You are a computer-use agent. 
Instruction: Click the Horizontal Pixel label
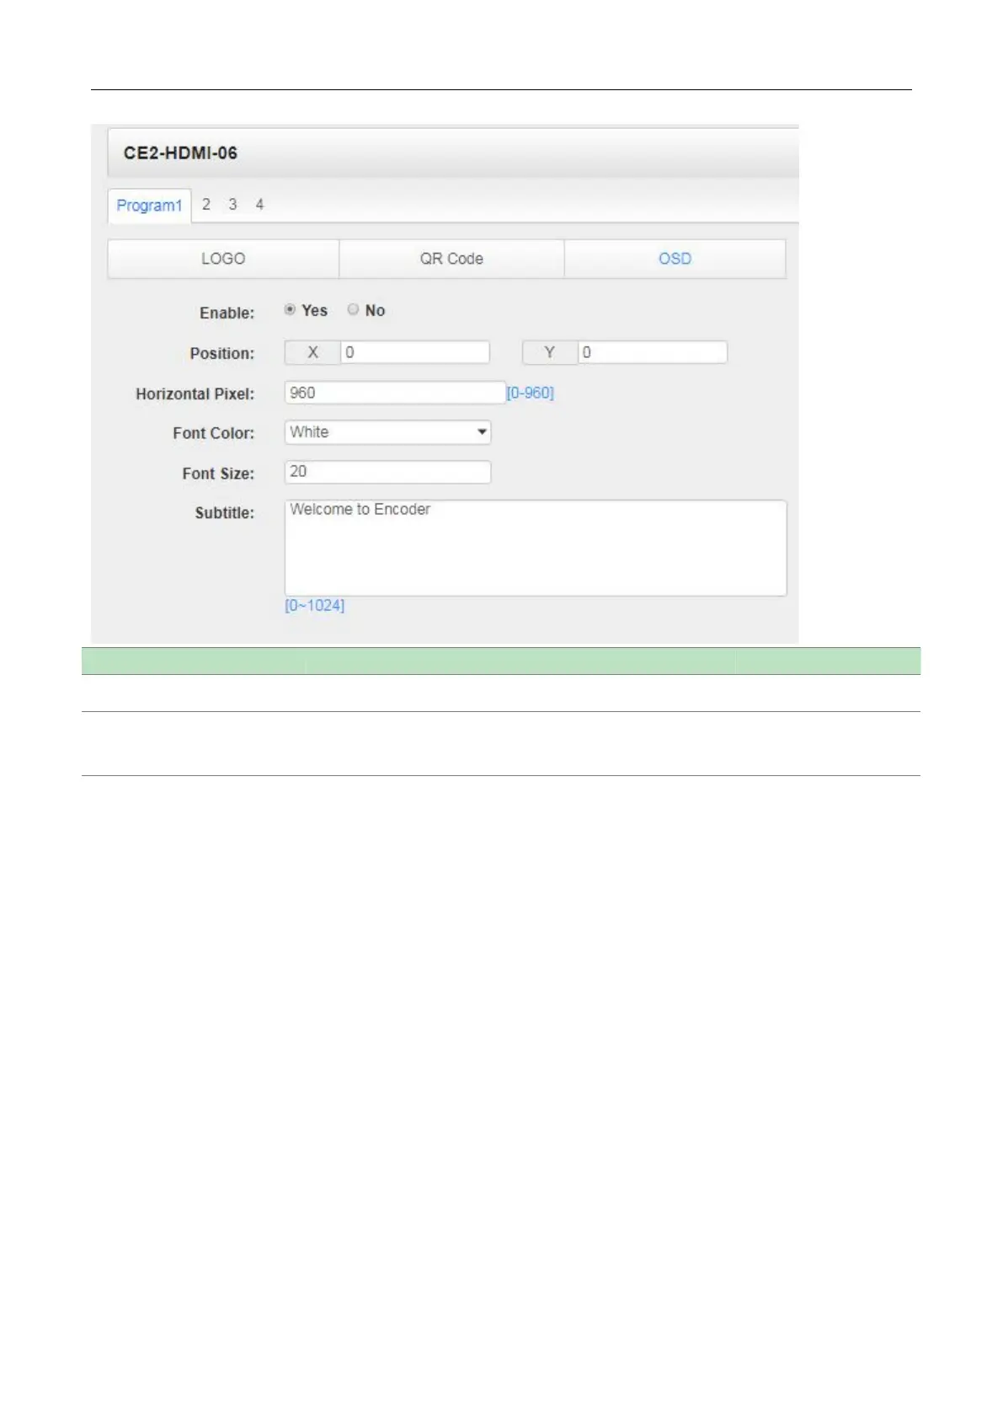pyautogui.click(x=195, y=394)
